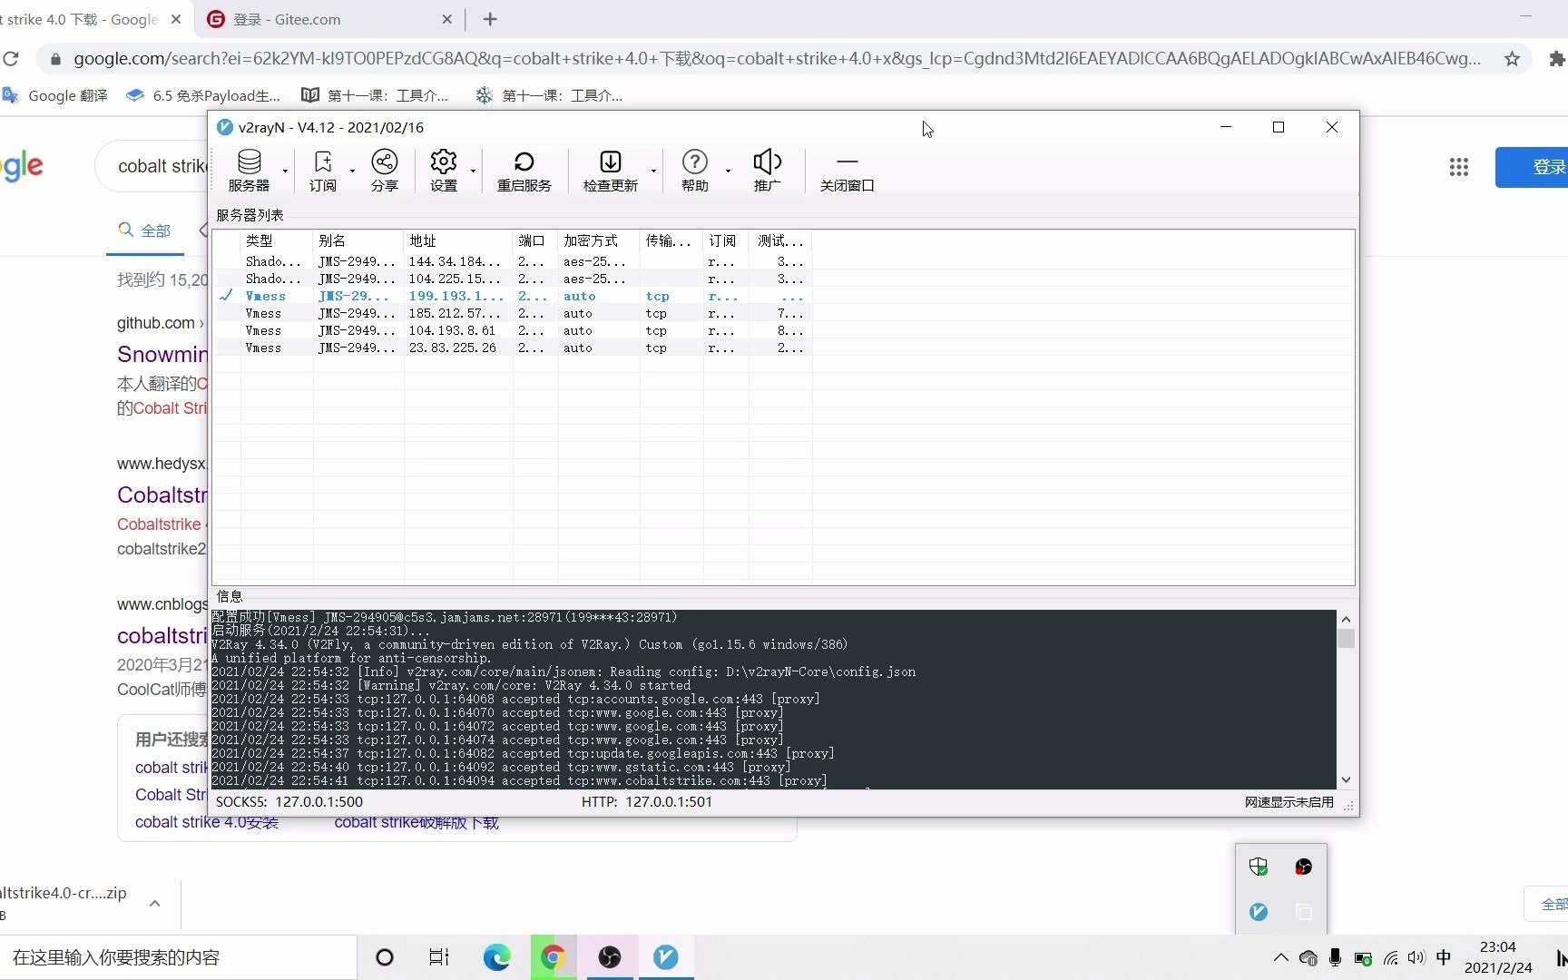Sort server list by 订阅 column header

point(725,240)
